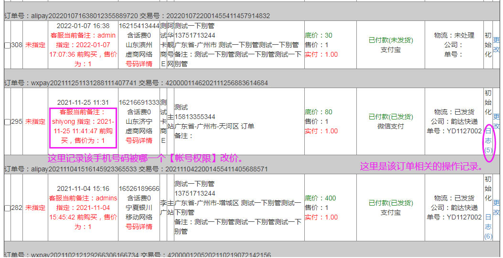
Task: Select order number wxpay2021112511312881114​07741 header
Action: click(x=70, y=83)
